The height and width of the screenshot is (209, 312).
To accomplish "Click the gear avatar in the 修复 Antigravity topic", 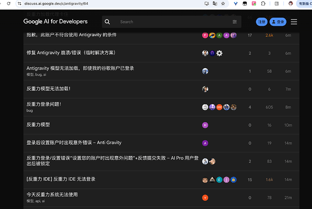I will 219,53.
